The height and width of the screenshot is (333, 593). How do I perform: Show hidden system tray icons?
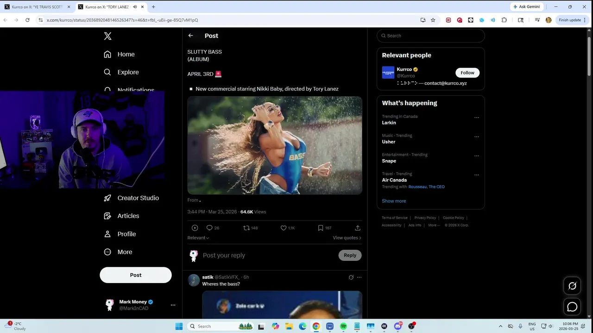click(x=500, y=326)
